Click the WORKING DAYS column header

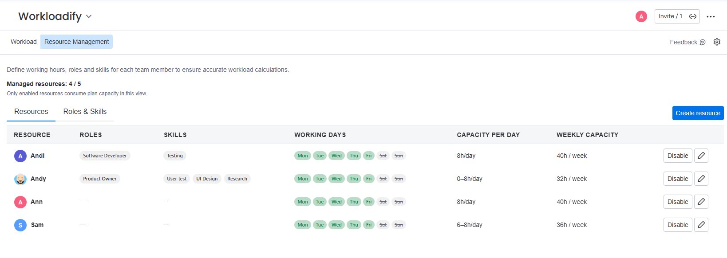click(x=320, y=135)
